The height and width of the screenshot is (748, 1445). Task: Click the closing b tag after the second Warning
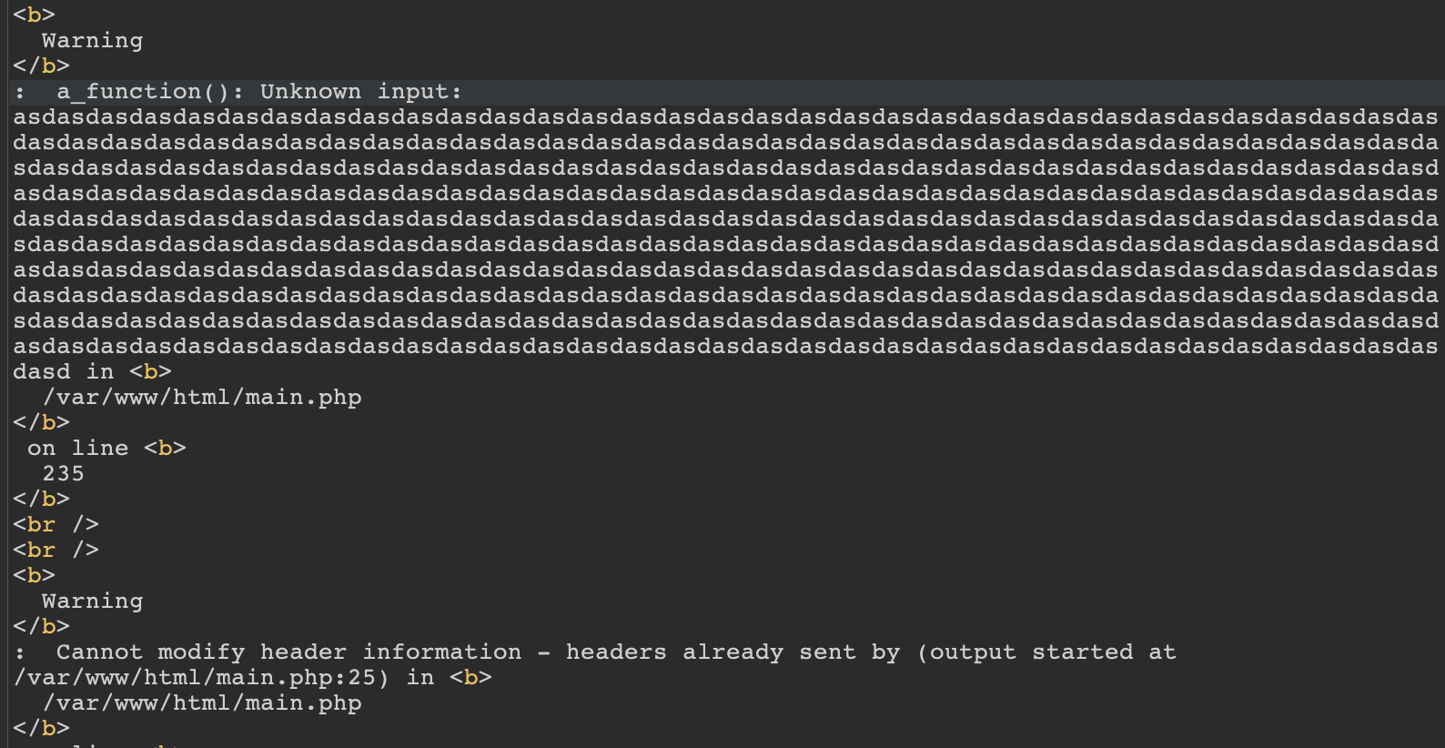[x=41, y=626]
